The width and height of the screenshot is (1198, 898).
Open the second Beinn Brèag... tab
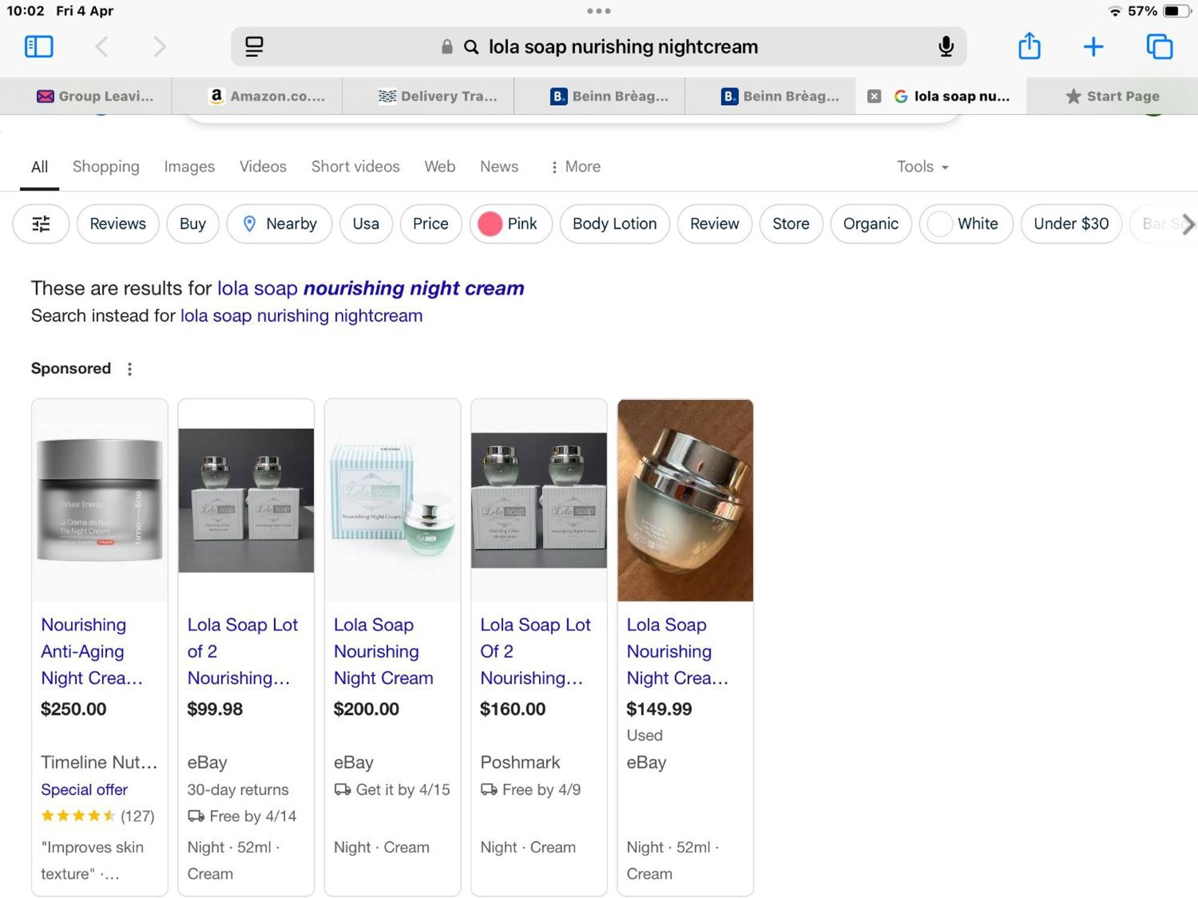click(780, 96)
